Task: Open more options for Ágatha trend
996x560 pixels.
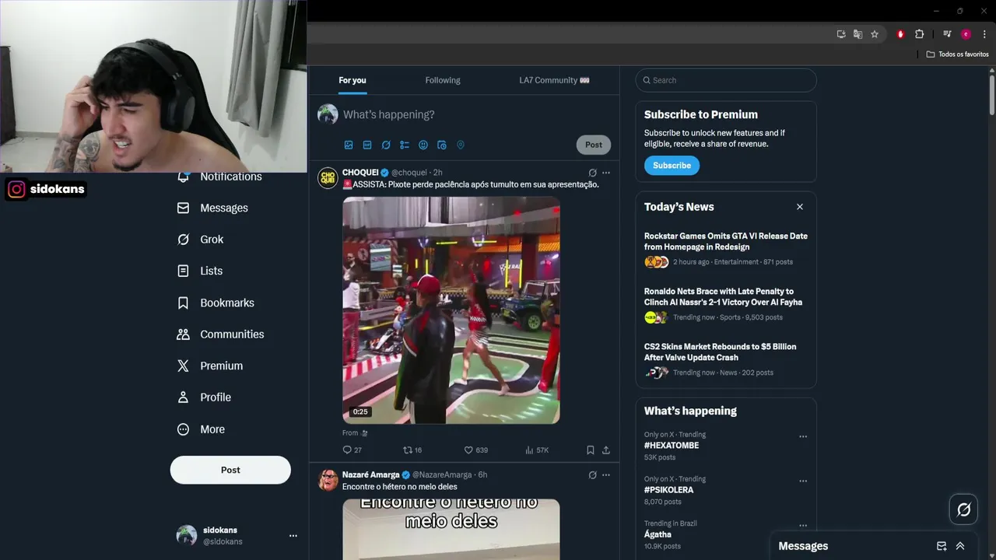Action: click(x=803, y=525)
